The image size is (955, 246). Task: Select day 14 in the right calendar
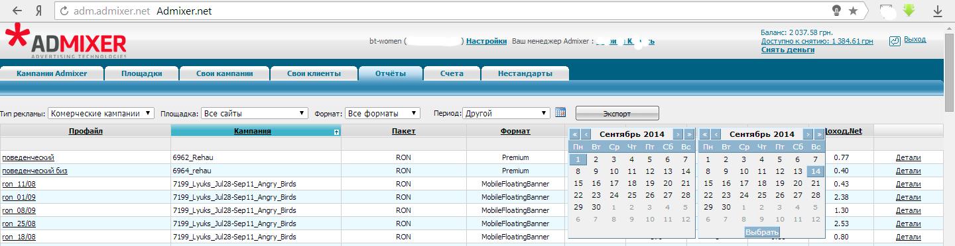(x=816, y=171)
